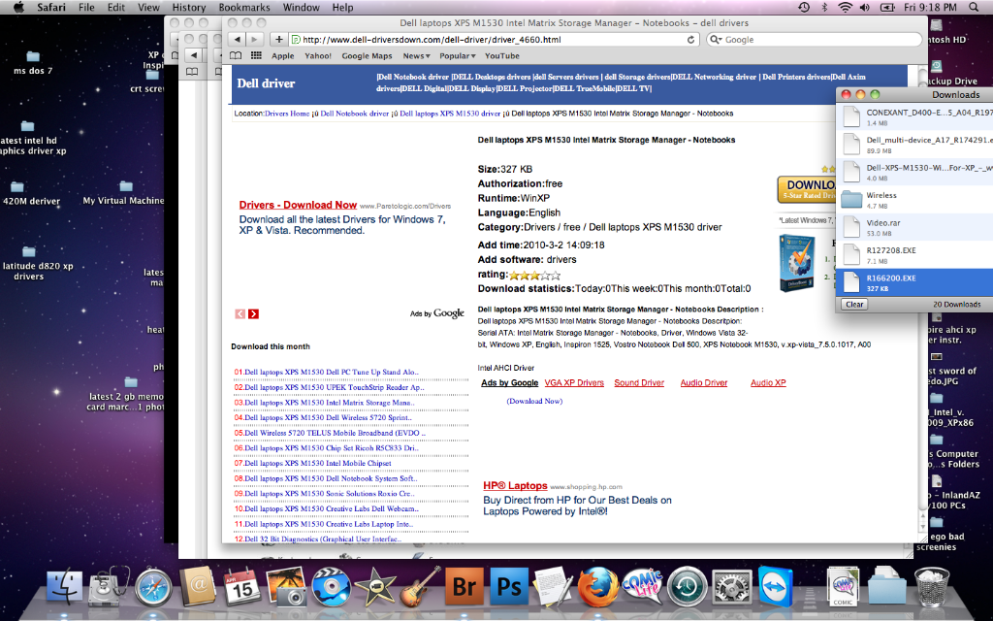Show all bookmarks via the book icon
This screenshot has width=993, height=621.
pos(235,55)
